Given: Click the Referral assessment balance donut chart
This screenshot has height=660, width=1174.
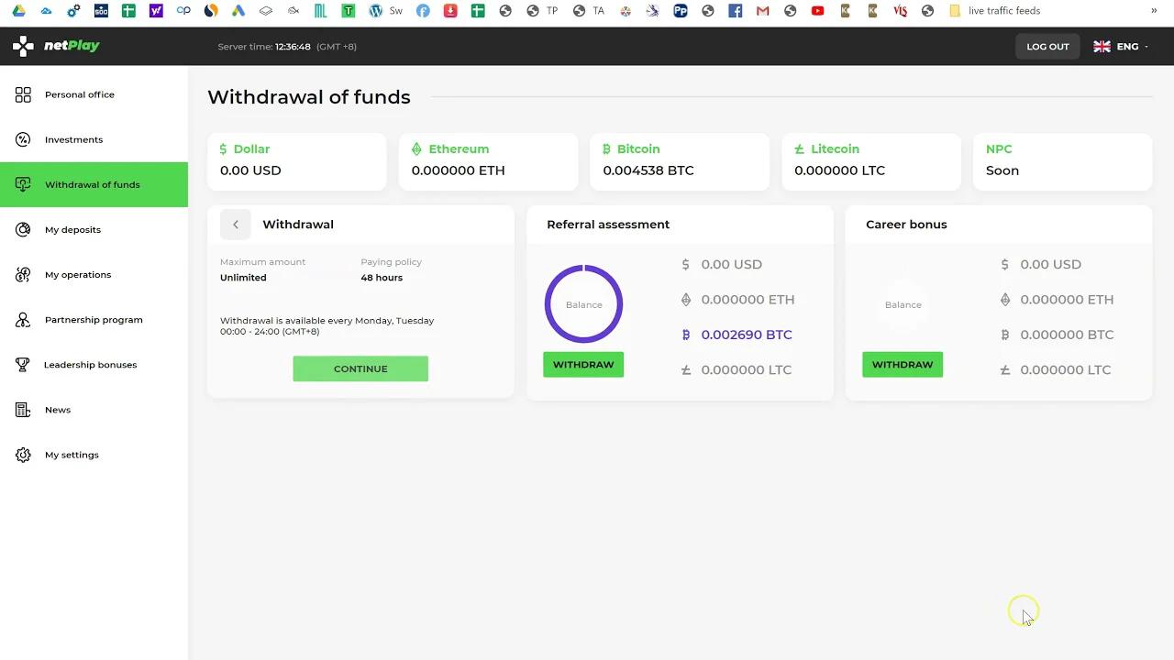Looking at the screenshot, I should tap(583, 303).
